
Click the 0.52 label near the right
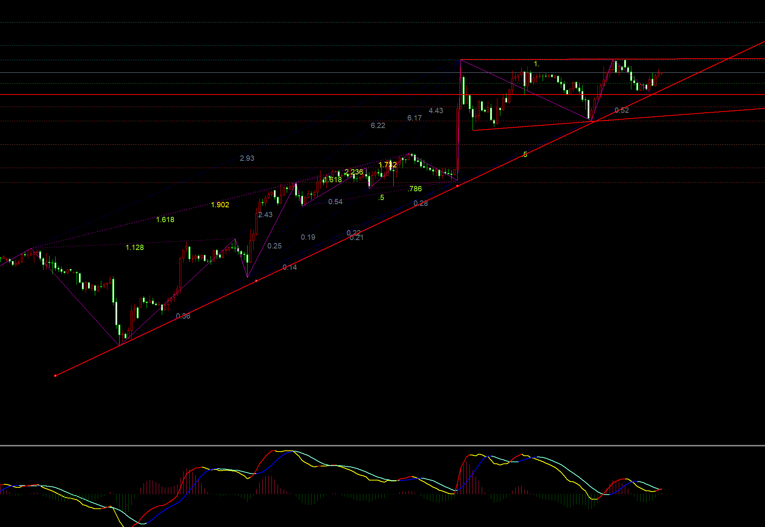(x=621, y=110)
